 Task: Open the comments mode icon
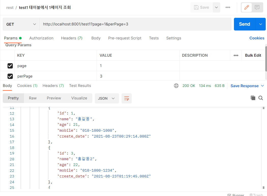coord(257,7)
